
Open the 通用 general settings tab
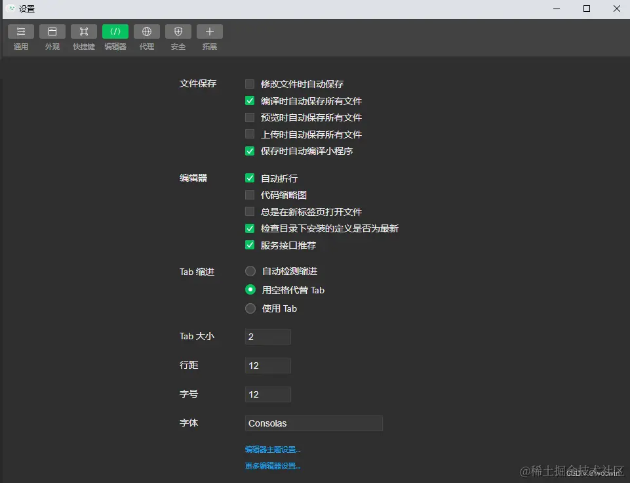[x=21, y=37]
